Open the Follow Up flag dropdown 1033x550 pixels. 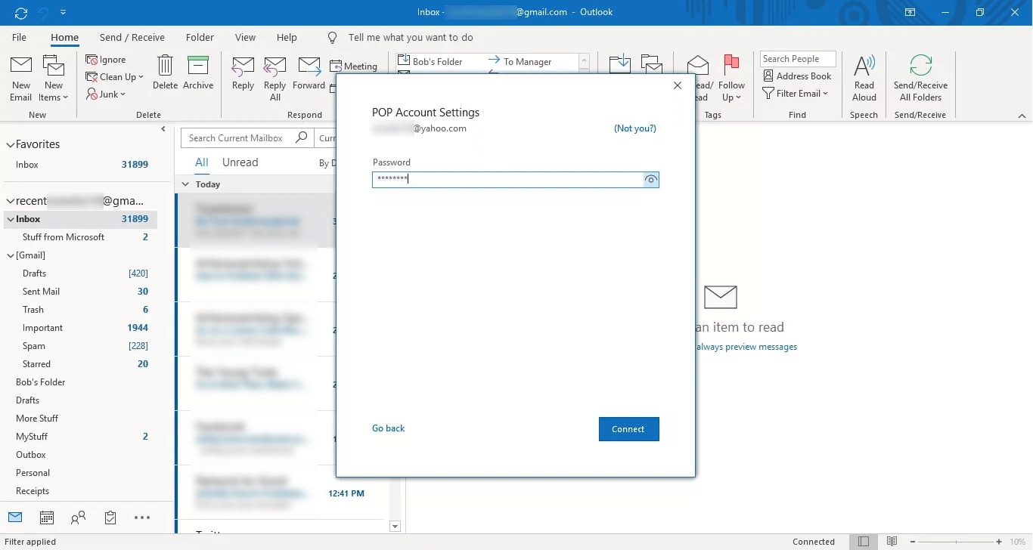click(x=731, y=79)
